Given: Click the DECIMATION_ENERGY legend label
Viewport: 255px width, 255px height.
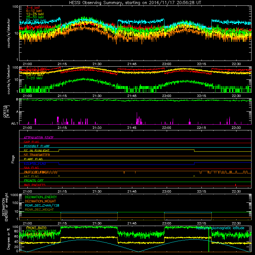Looking at the screenshot, I should pos(41,197).
